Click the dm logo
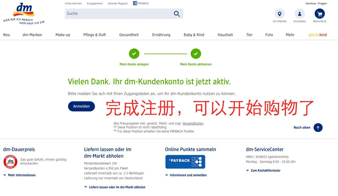This screenshot has width=338, height=196. (x=24, y=13)
